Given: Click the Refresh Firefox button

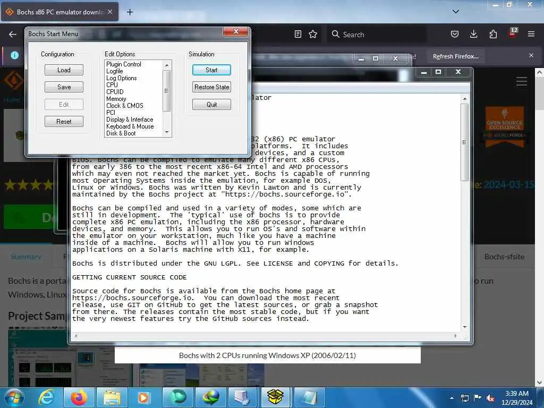Looking at the screenshot, I should [455, 56].
